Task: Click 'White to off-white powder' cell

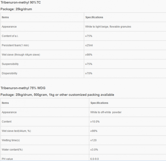Action: coord(127,112)
